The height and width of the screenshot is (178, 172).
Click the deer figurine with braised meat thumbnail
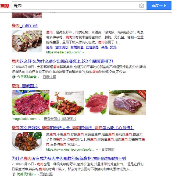[67, 103]
